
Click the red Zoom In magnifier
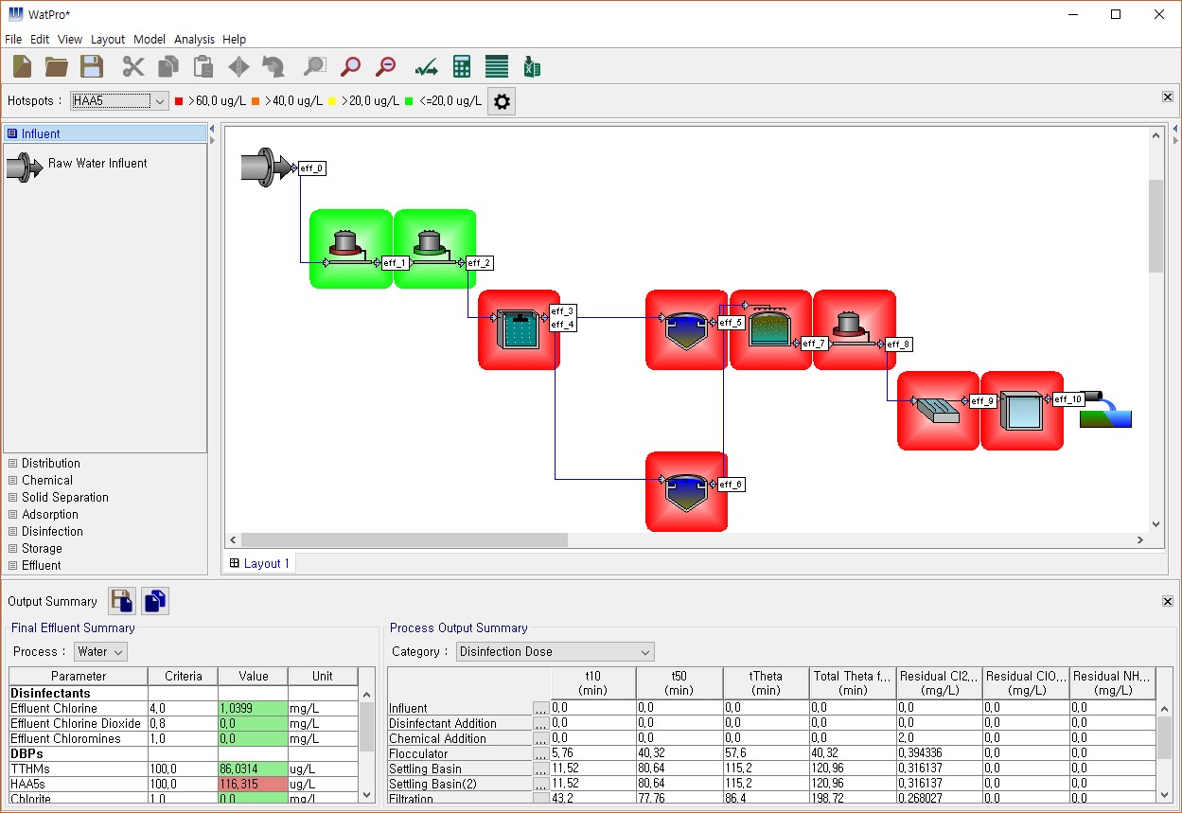tap(351, 66)
